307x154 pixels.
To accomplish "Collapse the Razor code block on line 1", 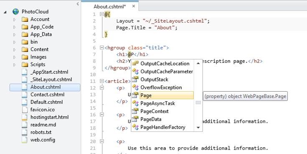I will 101,14.
